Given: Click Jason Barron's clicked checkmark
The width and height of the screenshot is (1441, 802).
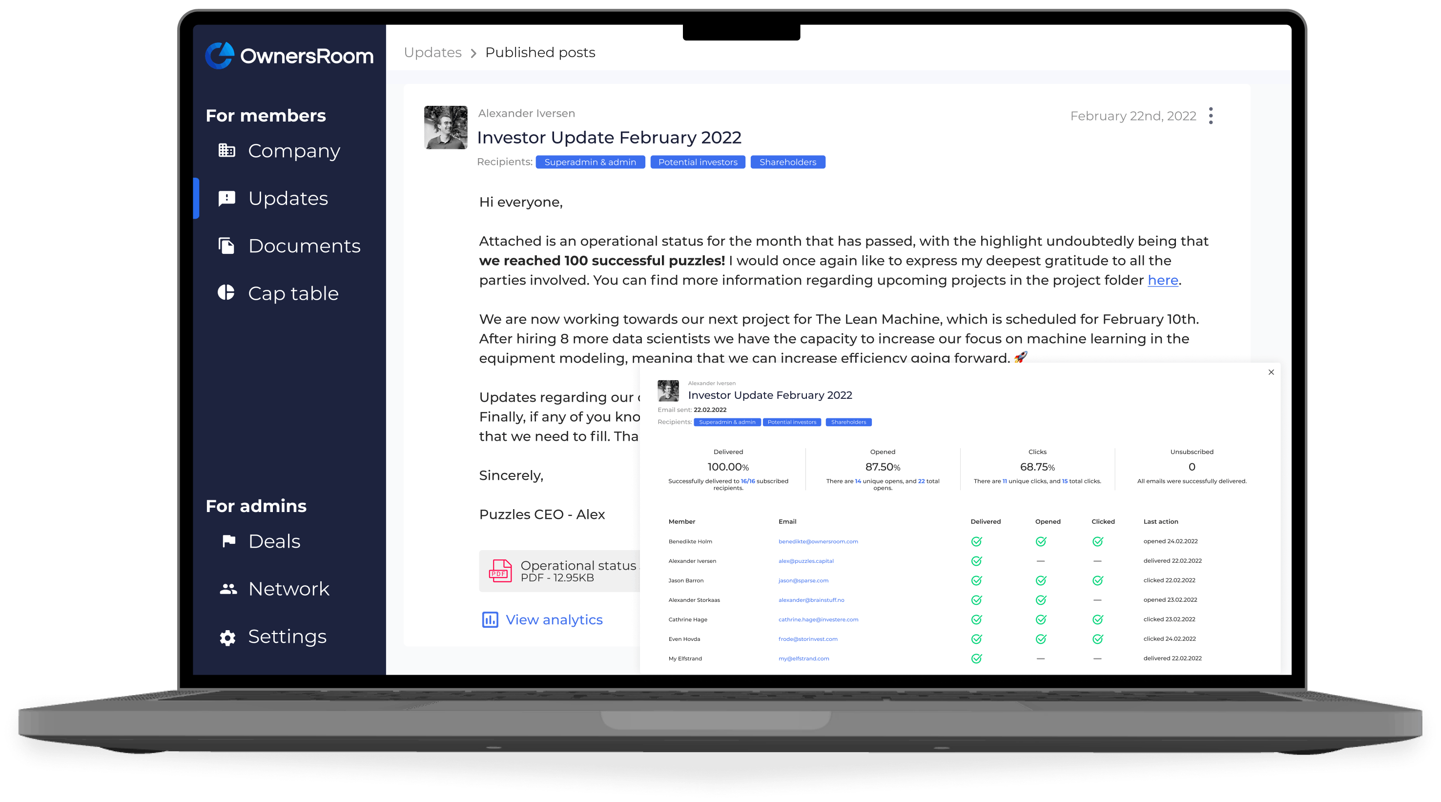Looking at the screenshot, I should [x=1097, y=580].
